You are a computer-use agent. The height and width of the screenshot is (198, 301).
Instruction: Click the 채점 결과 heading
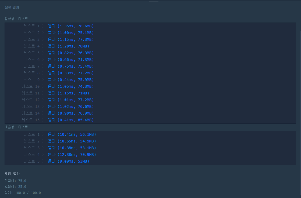(x=12, y=174)
